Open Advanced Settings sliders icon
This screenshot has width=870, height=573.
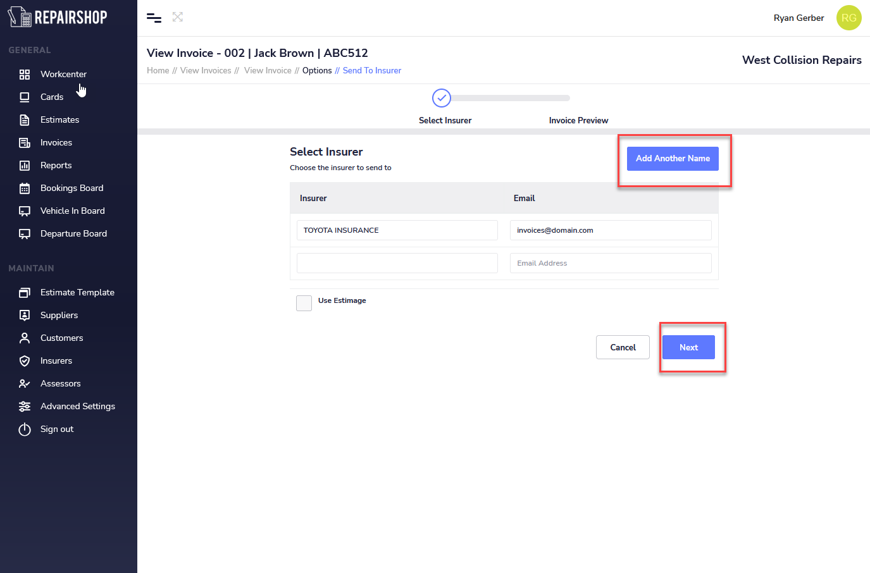25,407
